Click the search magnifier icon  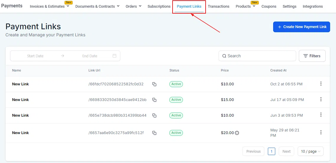tap(224, 56)
